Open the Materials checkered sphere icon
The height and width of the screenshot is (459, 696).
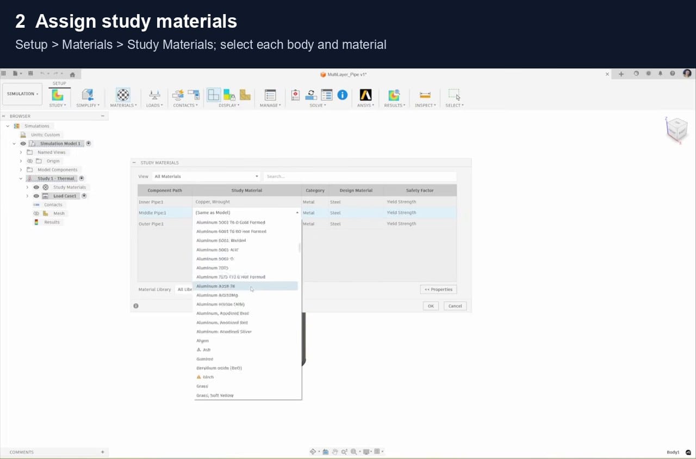pyautogui.click(x=123, y=95)
